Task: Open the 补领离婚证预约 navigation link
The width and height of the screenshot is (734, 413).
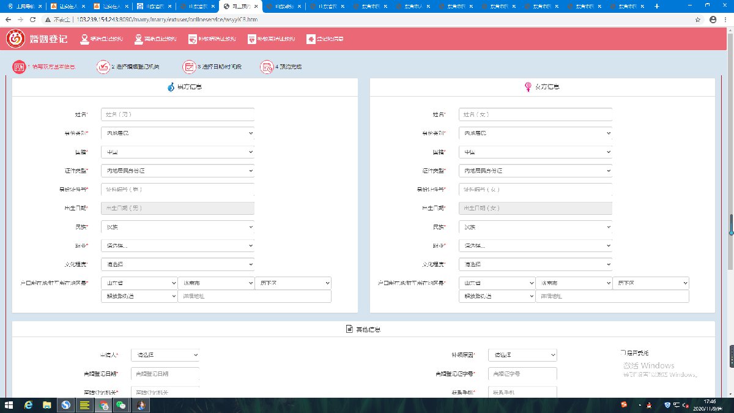Action: 271,39
